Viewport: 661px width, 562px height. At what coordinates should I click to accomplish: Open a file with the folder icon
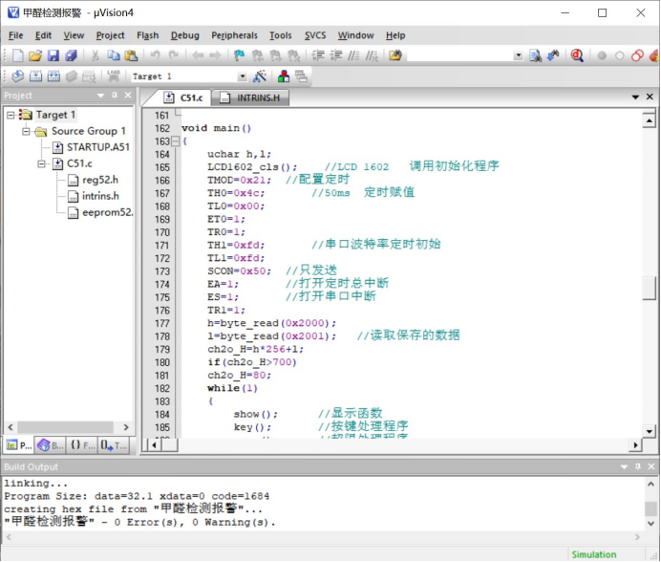35,55
